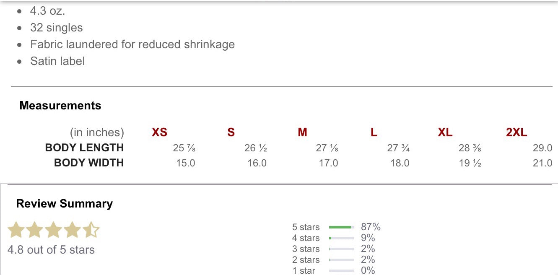This screenshot has width=558, height=275.
Task: Click the 2XL size column header
Action: [516, 132]
